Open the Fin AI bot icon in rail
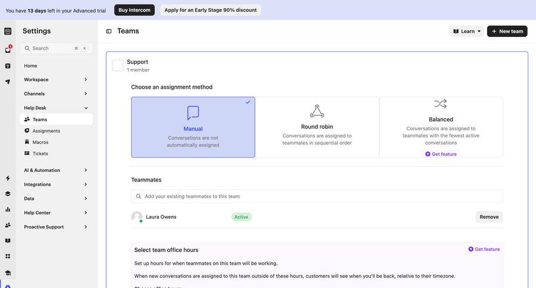 click(x=8, y=66)
